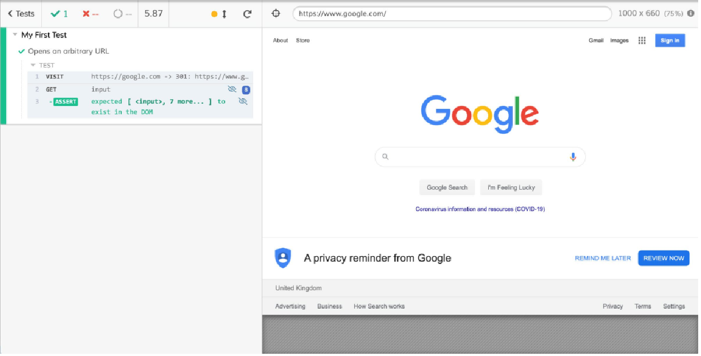The width and height of the screenshot is (701, 356).
Task: Toggle hidden-eye icon on the ASSERT row
Action: point(243,101)
